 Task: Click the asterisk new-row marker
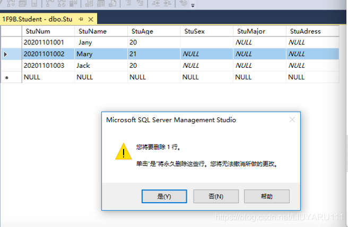(x=6, y=77)
